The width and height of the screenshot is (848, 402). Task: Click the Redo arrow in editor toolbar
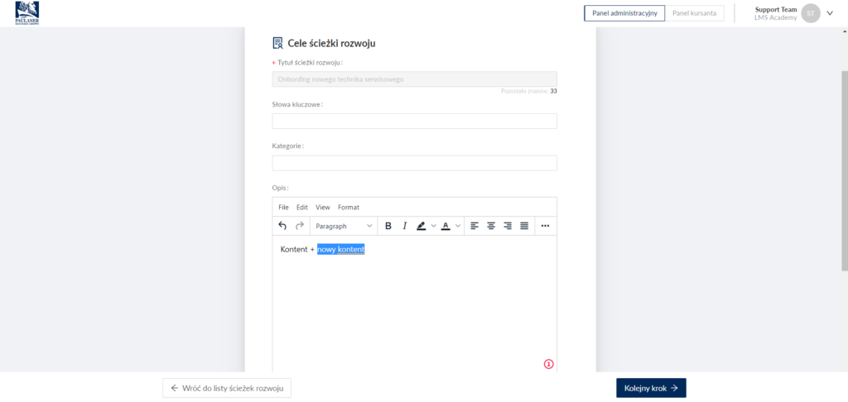[300, 226]
